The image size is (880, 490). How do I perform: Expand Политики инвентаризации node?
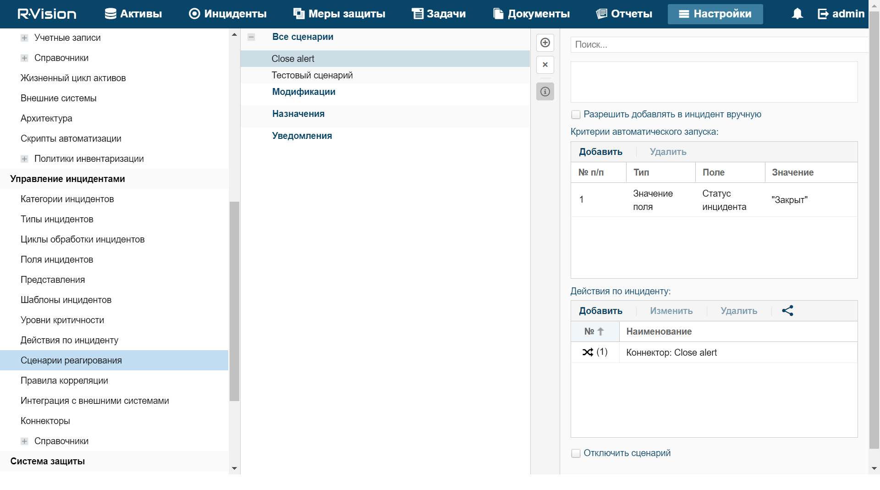point(24,159)
